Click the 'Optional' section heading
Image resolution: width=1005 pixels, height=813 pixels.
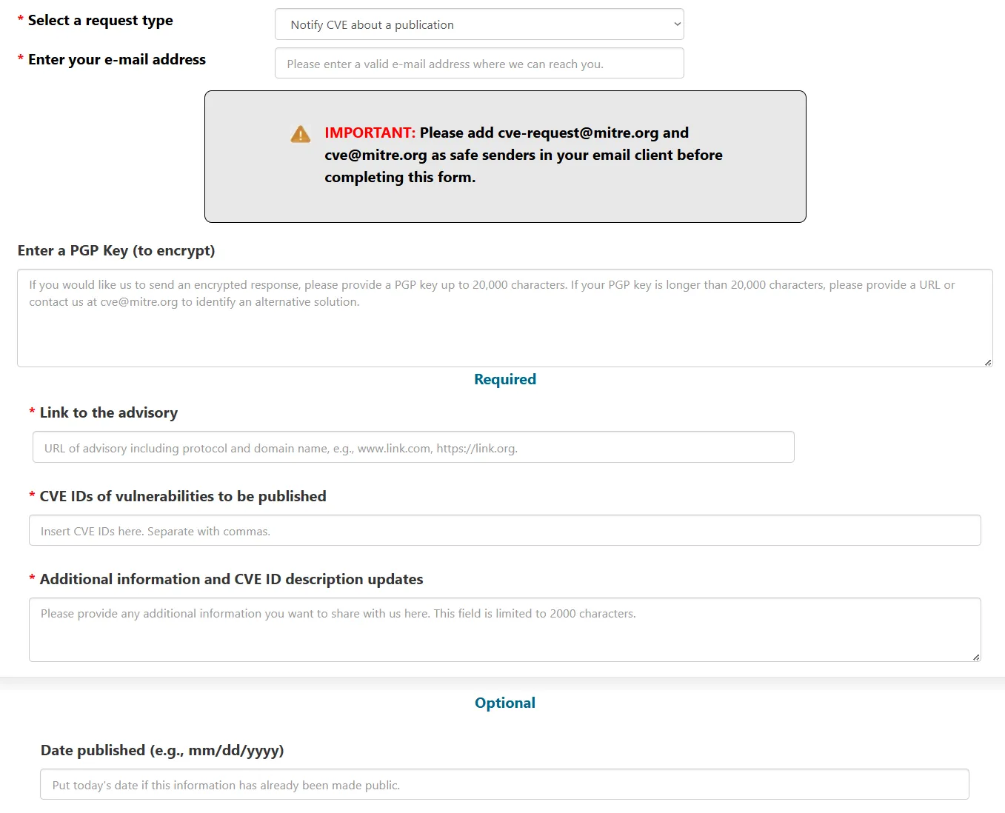coord(505,703)
